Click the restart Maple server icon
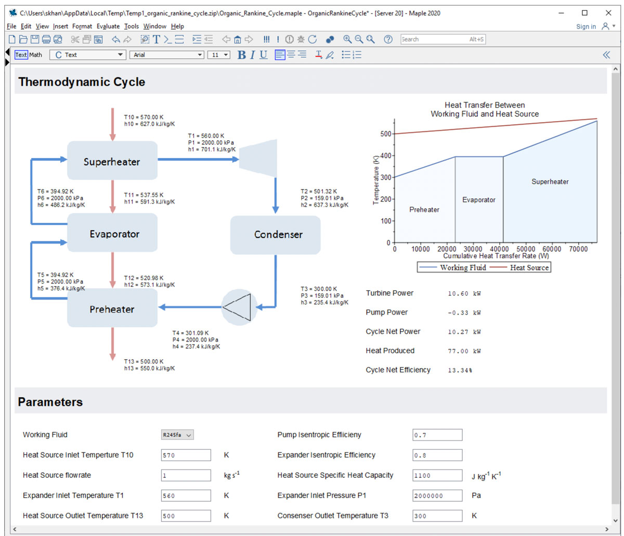This screenshot has height=536, width=624. point(313,39)
